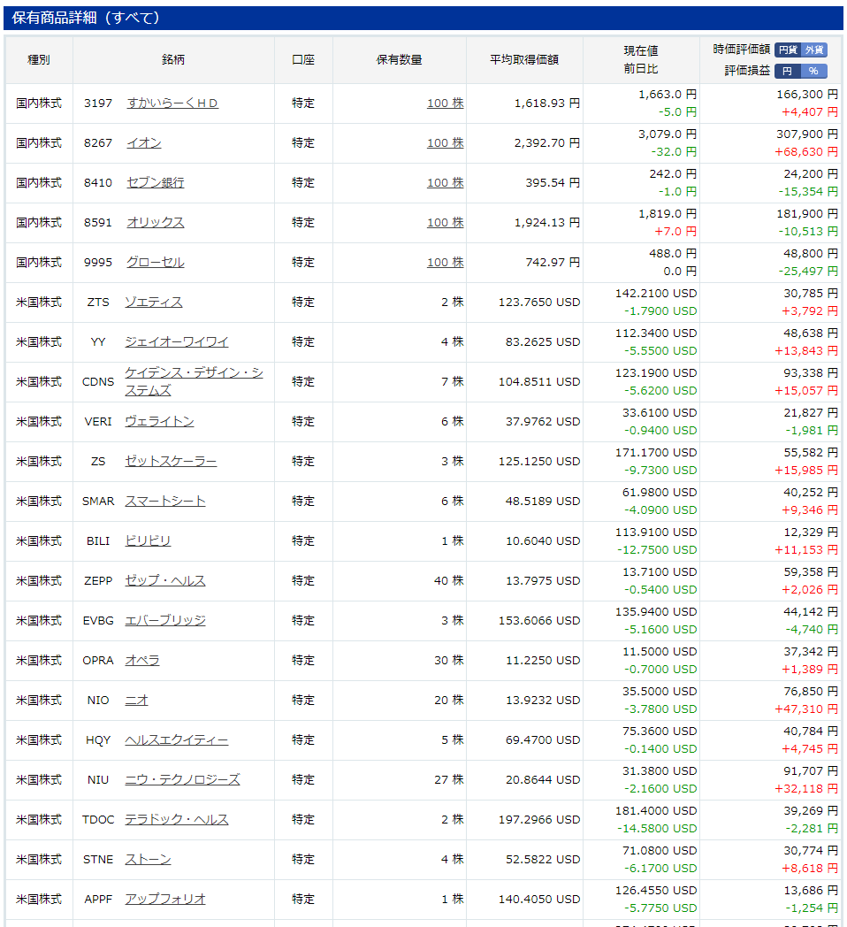The height and width of the screenshot is (927, 847).
Task: Click 100 株 quantity for グローセル
Action: click(x=445, y=262)
